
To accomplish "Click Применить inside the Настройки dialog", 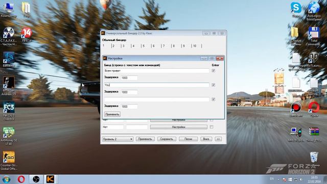I will 112,114.
